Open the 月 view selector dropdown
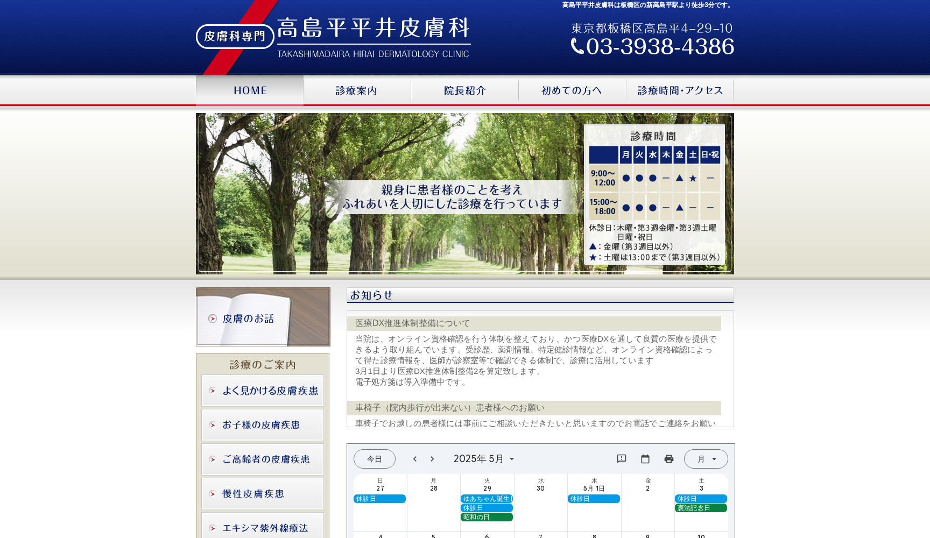930x538 pixels. click(x=706, y=459)
